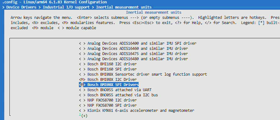Image resolution: width=280 pixels, height=120 pixels.
Task: Select Bosch BNO055 attached via UART label
Action: (x=119, y=90)
